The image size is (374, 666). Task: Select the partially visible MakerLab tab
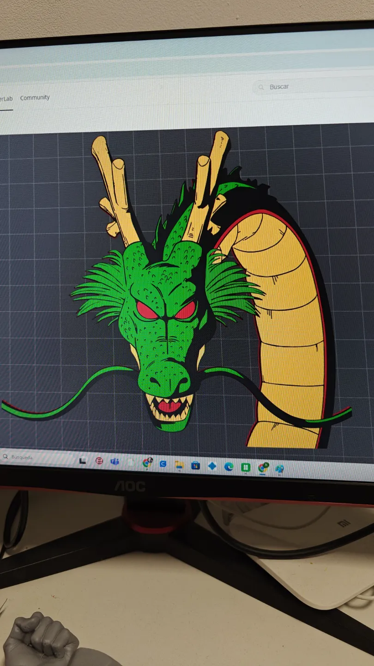point(6,99)
